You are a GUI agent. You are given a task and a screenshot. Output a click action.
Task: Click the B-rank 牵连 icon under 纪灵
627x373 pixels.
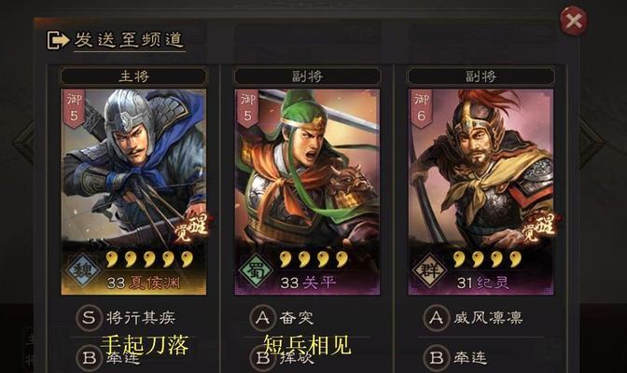436,358
